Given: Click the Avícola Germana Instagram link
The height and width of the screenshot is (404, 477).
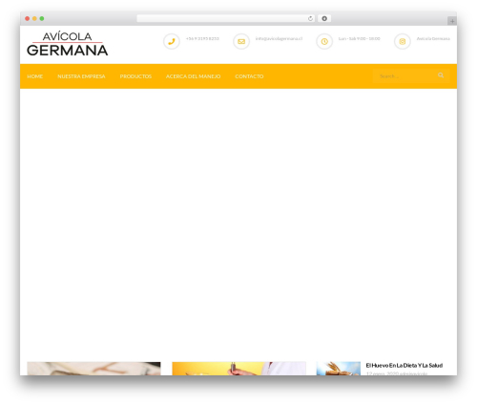Looking at the screenshot, I should tap(433, 38).
